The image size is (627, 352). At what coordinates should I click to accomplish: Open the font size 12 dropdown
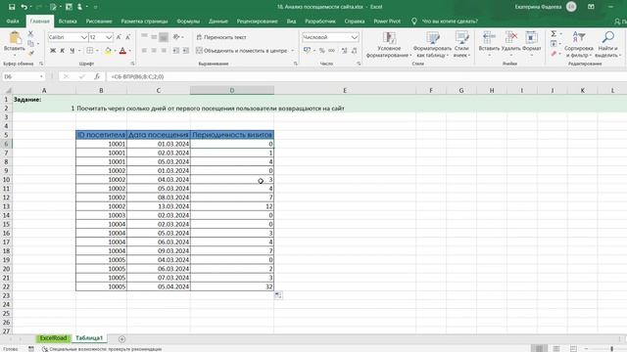point(109,37)
